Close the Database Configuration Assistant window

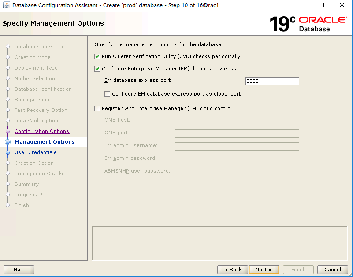coord(342,5)
